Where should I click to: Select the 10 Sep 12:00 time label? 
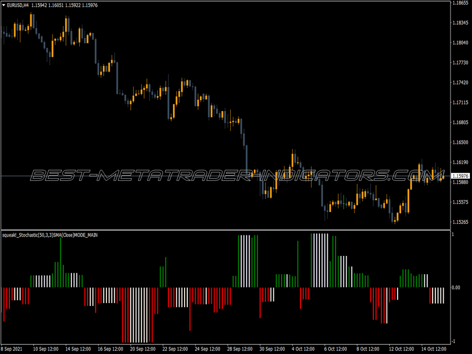pyautogui.click(x=46, y=349)
